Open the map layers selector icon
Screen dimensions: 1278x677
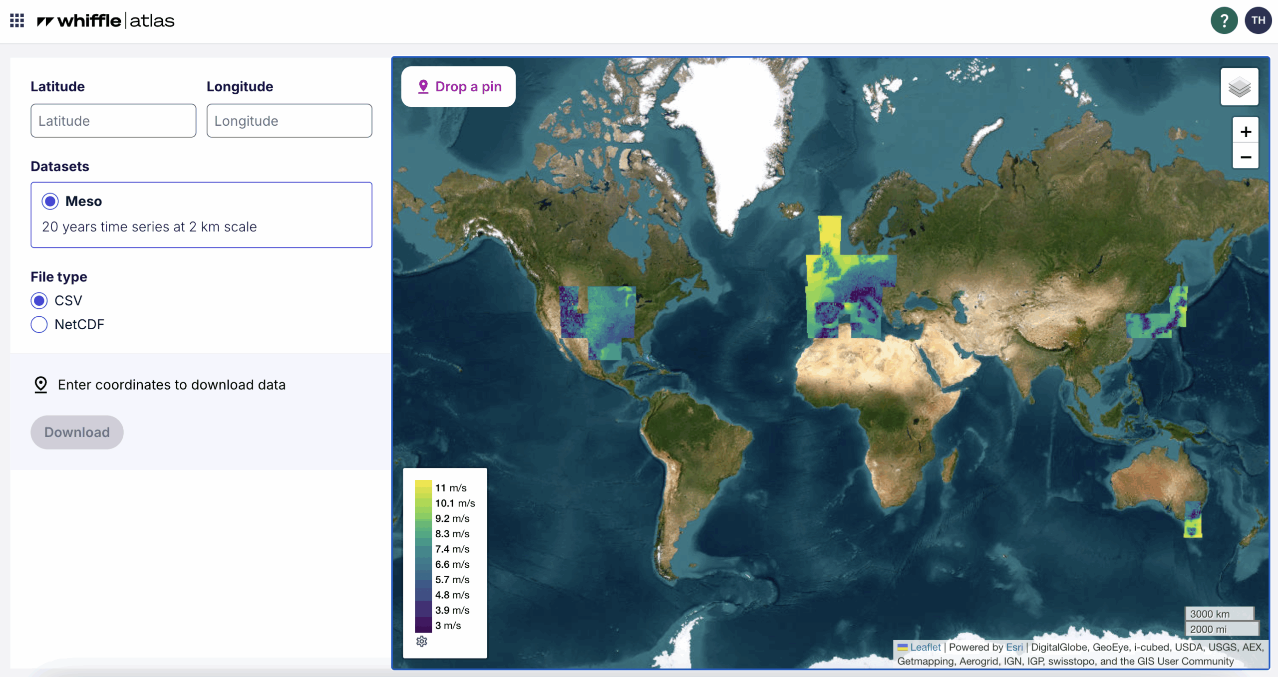point(1239,87)
